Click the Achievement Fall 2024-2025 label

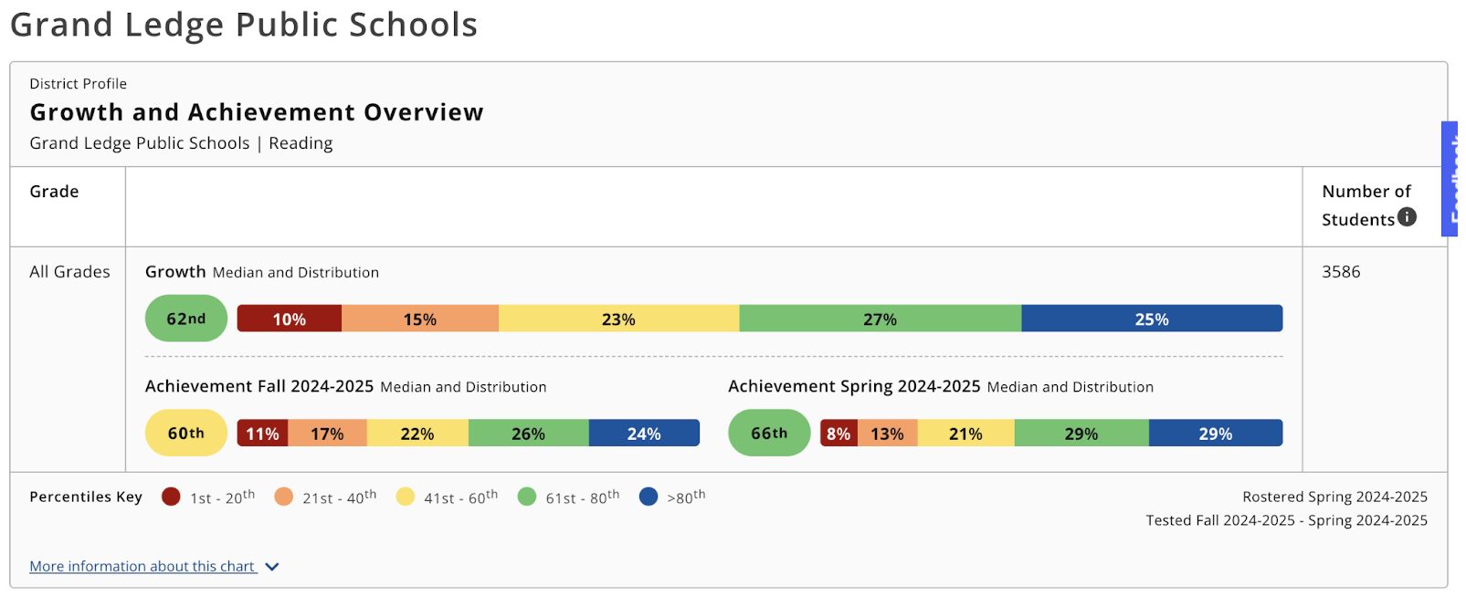346,387
